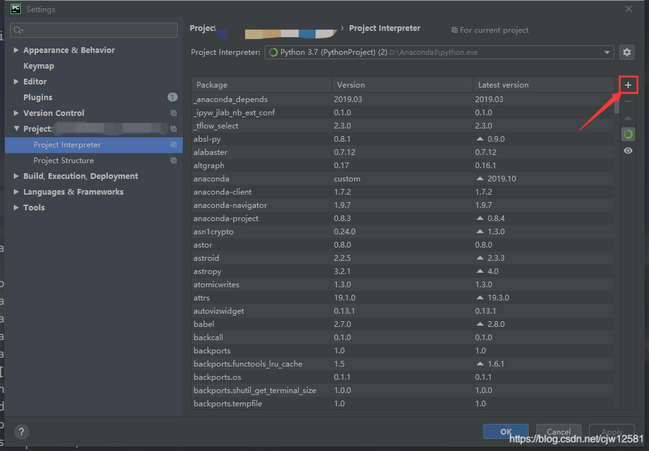Screen dimensions: 649x451
Task: Click upgrade arrow beside asn1crypto 1.3.0
Action: point(480,231)
